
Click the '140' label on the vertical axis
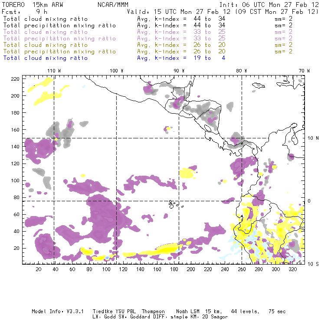pos(15,147)
